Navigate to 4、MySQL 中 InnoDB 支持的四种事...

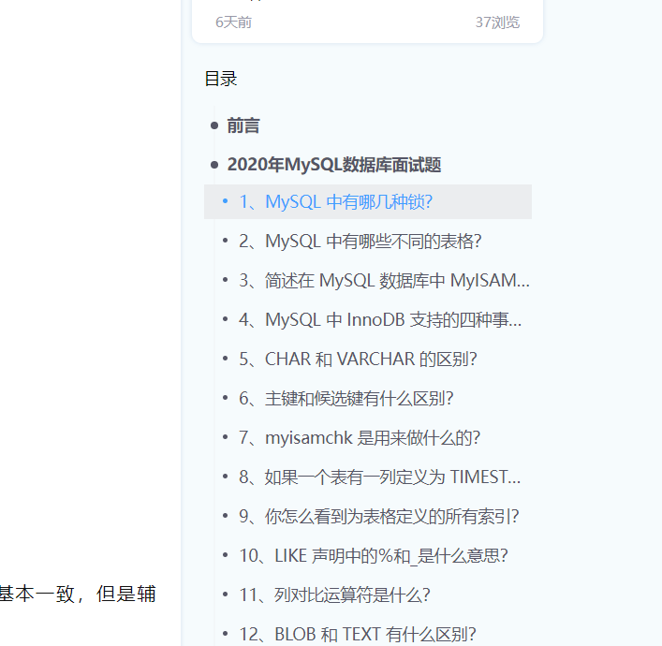tap(380, 320)
